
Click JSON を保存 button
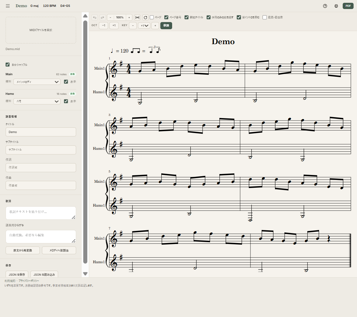click(x=17, y=274)
